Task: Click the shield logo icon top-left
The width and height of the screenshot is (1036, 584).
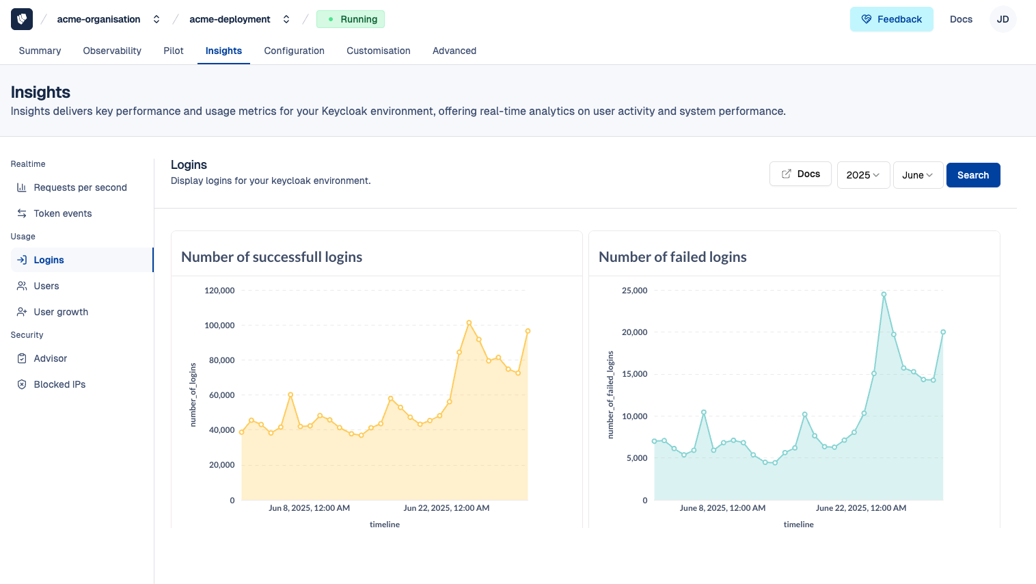Action: 22,19
